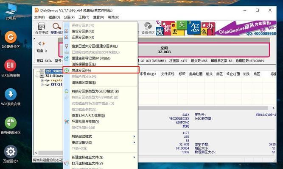Image resolution: width=283 pixels, height=169 pixels.
Task: Open the 帮助(H) menu
Action: (114, 17)
